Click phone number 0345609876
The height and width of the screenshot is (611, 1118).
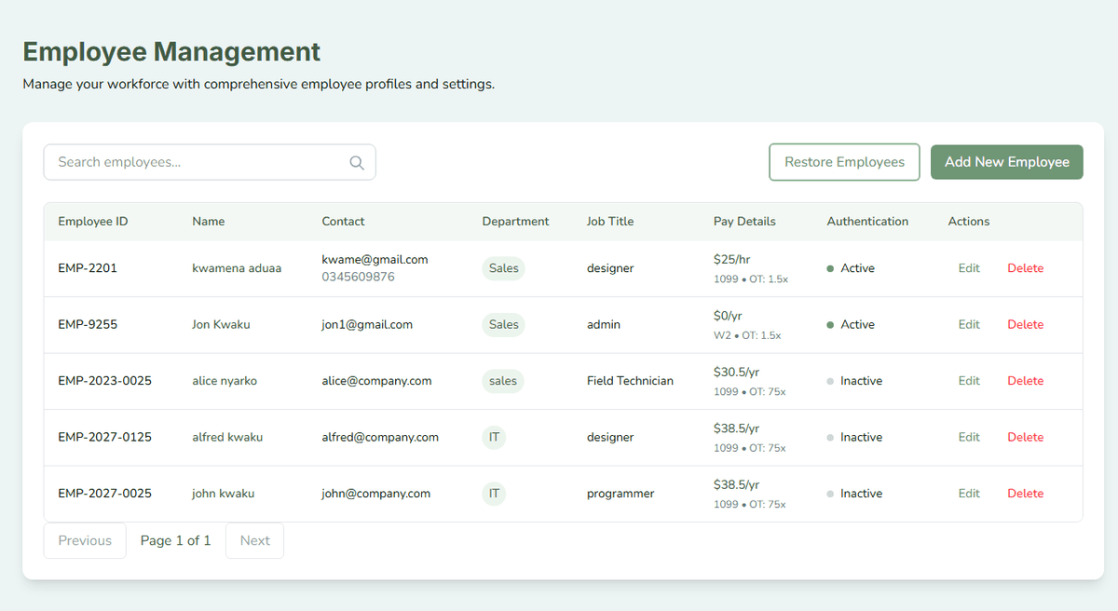pos(358,277)
